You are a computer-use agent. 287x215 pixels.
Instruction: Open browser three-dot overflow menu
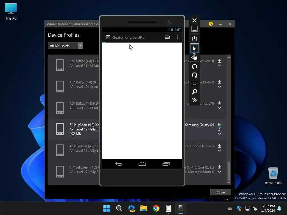[x=177, y=37]
